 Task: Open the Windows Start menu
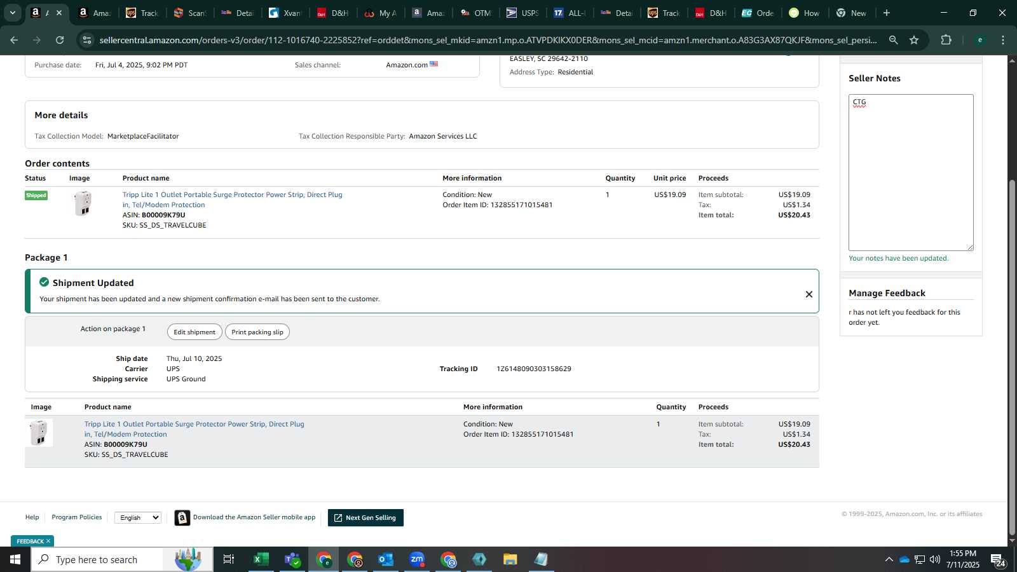(15, 559)
